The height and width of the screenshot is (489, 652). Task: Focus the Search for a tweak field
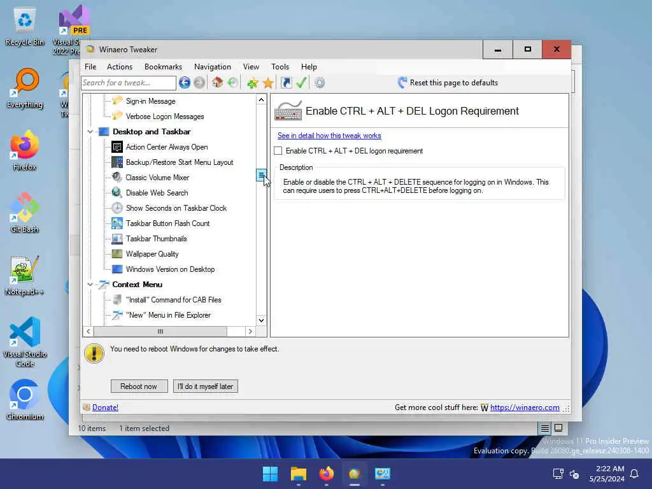129,83
